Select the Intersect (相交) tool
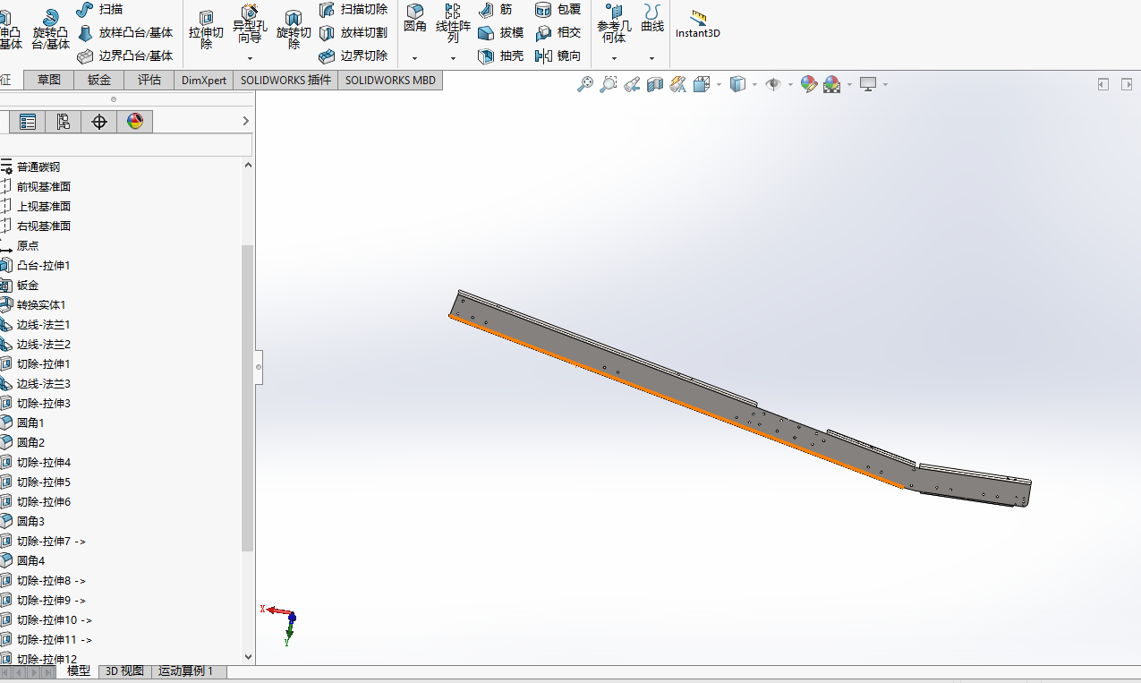Screen dimensions: 1141x683 [558, 32]
